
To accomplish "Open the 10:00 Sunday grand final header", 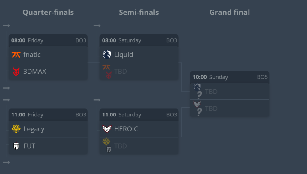I will [230, 77].
